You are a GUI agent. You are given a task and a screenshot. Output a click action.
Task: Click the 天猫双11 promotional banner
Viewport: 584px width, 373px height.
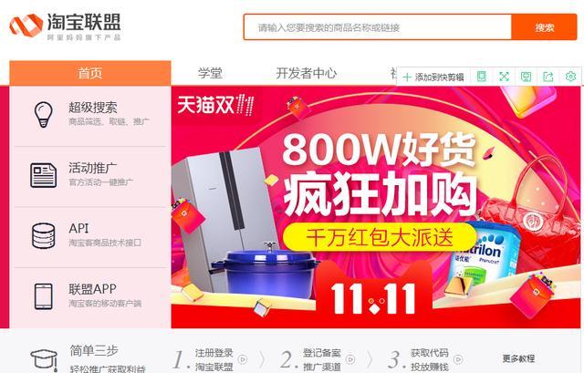tap(376, 207)
